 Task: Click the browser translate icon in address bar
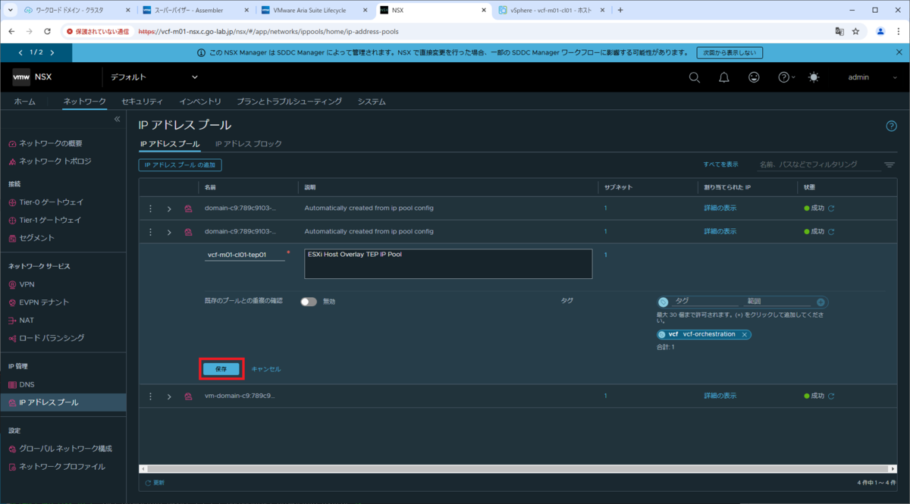tap(839, 32)
